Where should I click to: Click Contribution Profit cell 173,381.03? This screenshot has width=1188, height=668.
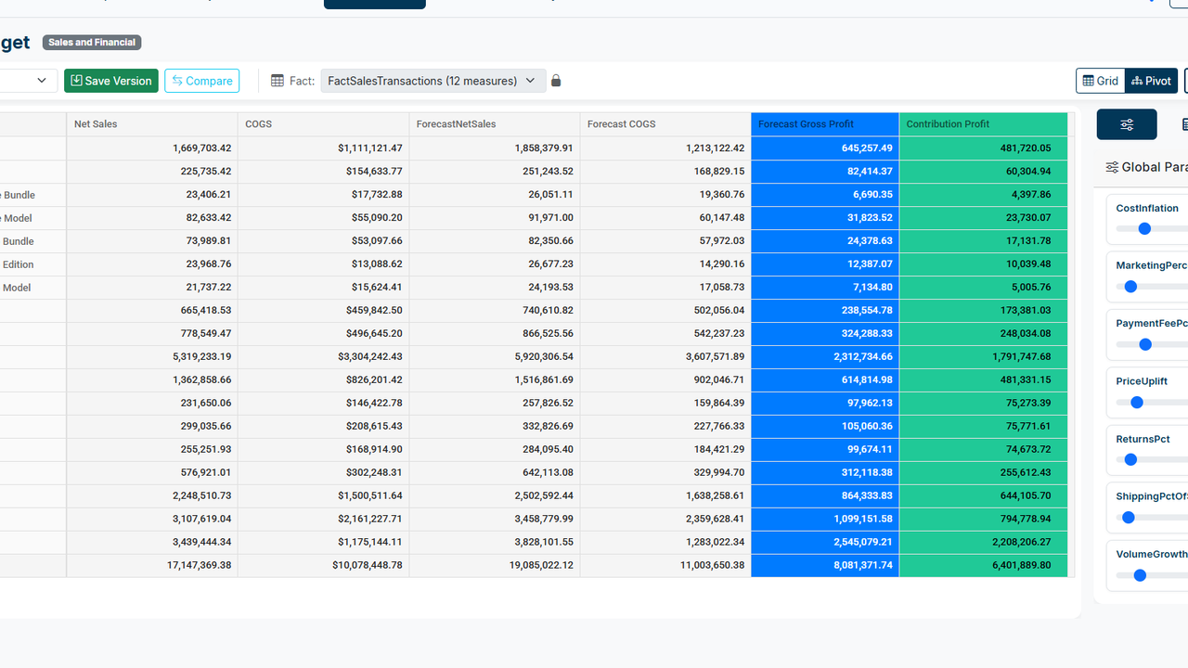point(984,311)
